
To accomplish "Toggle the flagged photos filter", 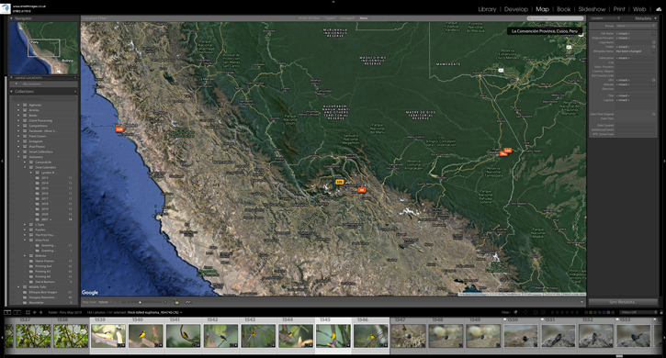I will point(515,312).
